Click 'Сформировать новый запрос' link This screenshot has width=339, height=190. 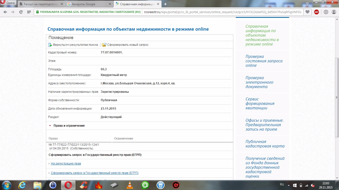(128, 45)
